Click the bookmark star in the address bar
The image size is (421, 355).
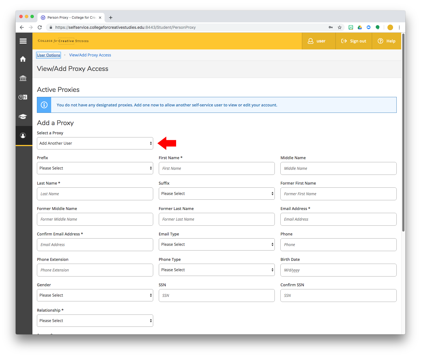(340, 27)
